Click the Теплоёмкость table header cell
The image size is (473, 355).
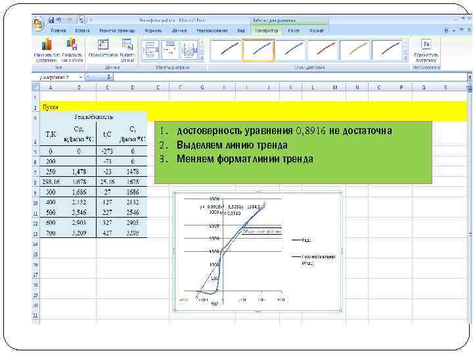click(93, 117)
